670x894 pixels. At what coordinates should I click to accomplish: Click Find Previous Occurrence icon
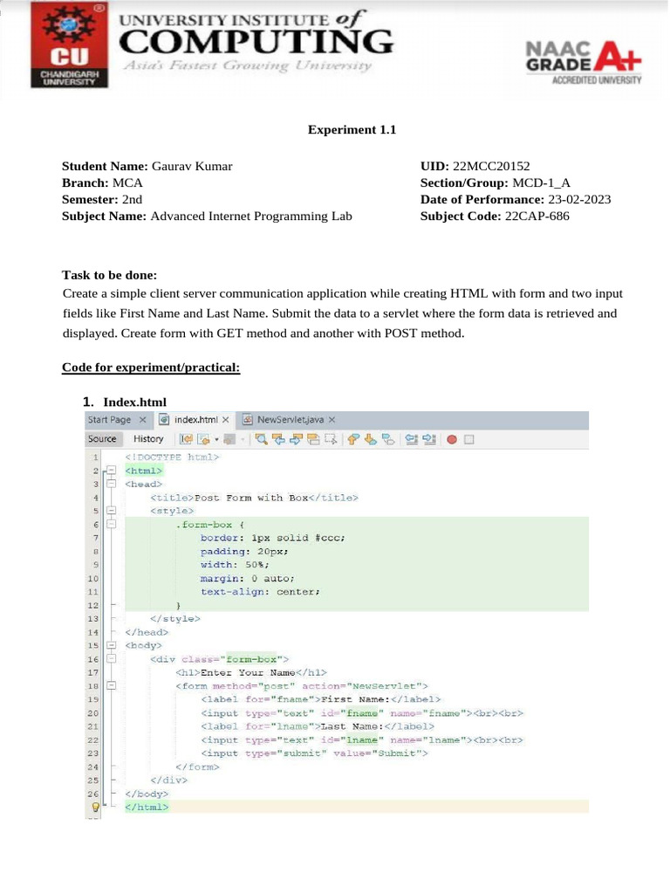click(278, 440)
